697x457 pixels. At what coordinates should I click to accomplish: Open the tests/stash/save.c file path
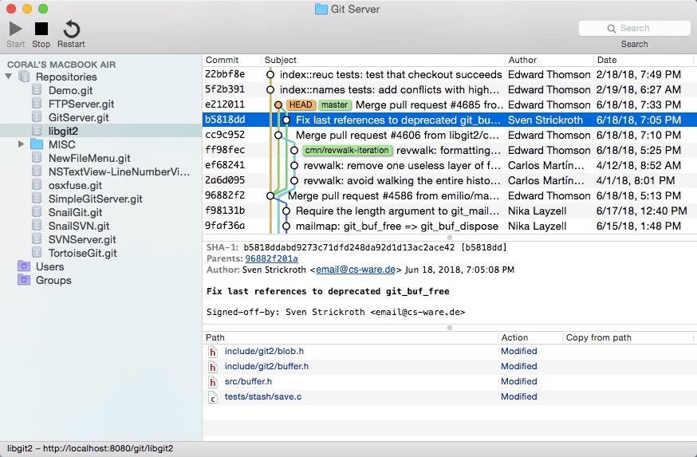tap(262, 396)
